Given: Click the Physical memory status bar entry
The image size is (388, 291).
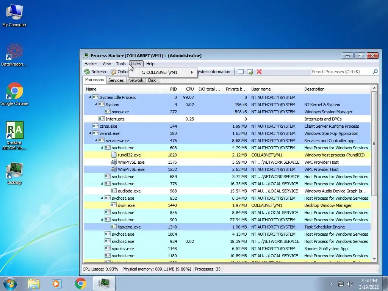Looking at the screenshot, I should [x=156, y=269].
